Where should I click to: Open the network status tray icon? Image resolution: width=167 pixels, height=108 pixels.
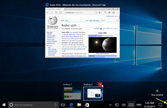[117, 105]
